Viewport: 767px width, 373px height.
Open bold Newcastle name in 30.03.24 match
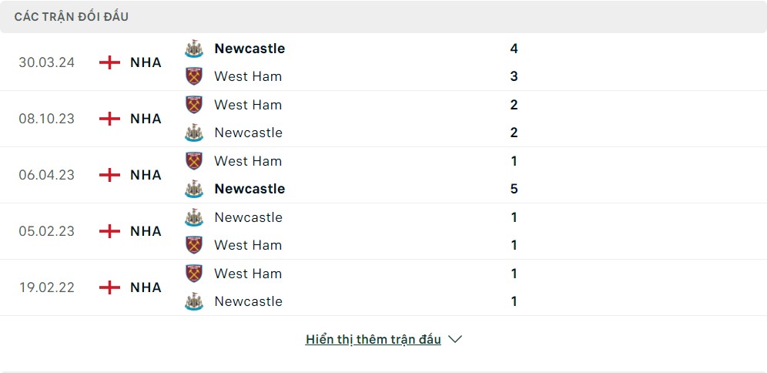pyautogui.click(x=250, y=49)
